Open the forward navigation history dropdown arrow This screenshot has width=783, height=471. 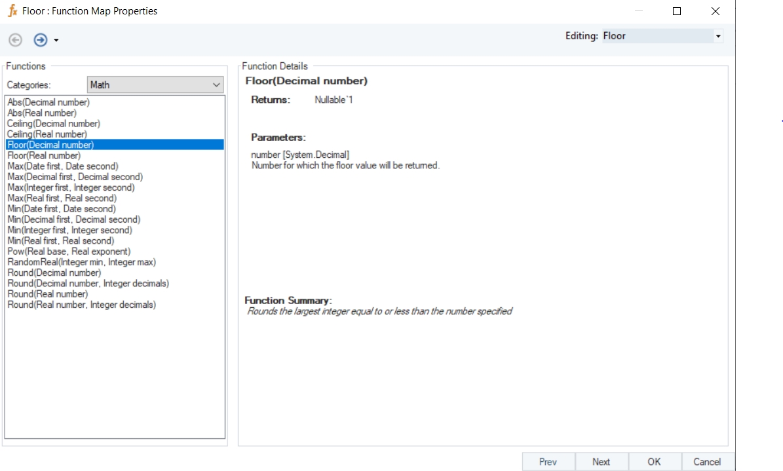point(56,41)
